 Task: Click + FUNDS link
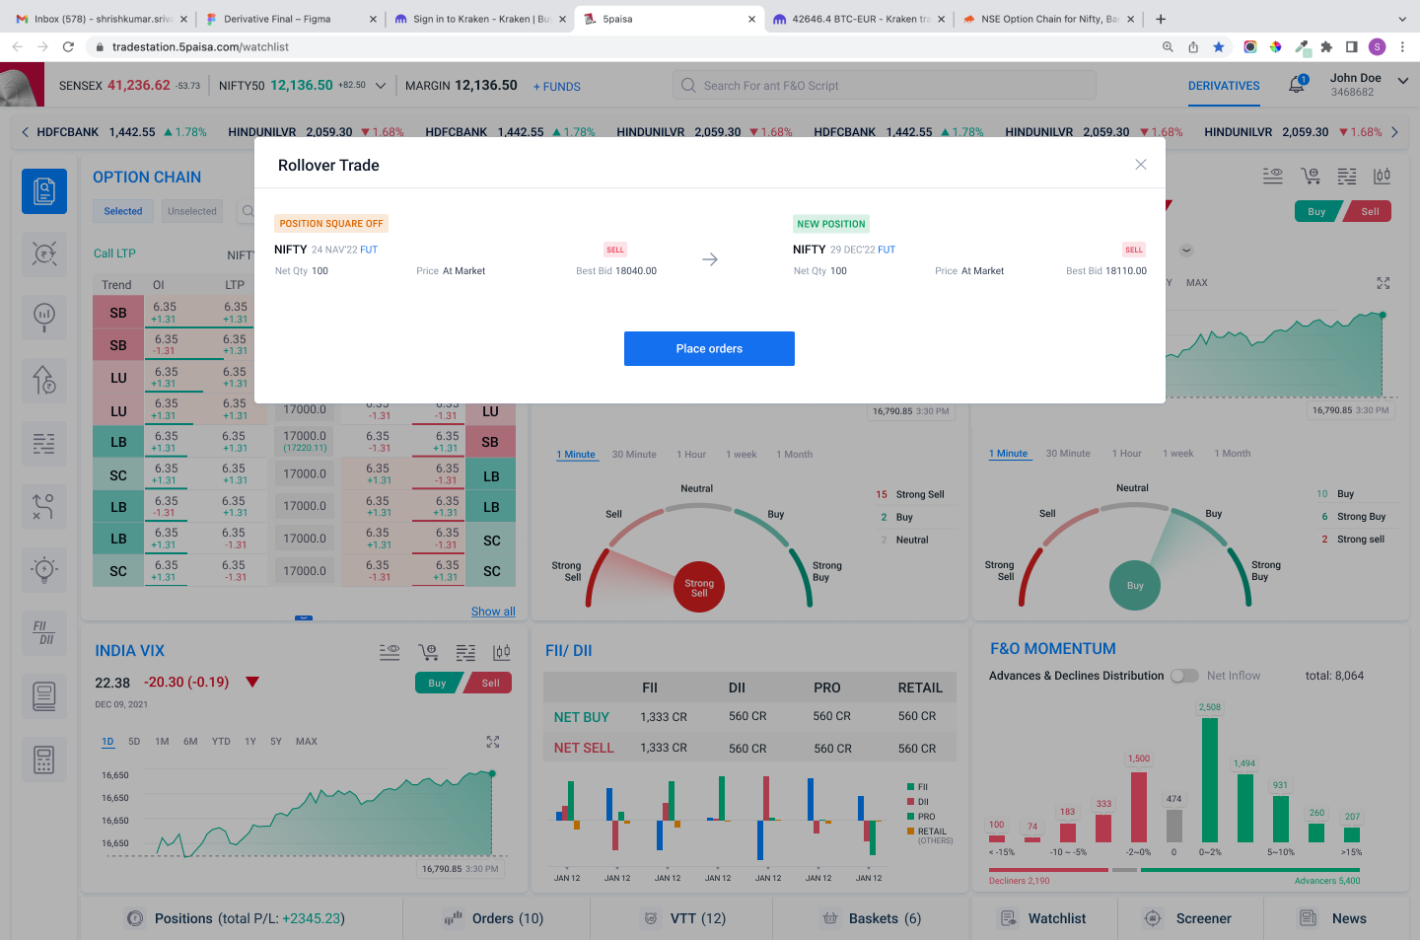coord(557,87)
